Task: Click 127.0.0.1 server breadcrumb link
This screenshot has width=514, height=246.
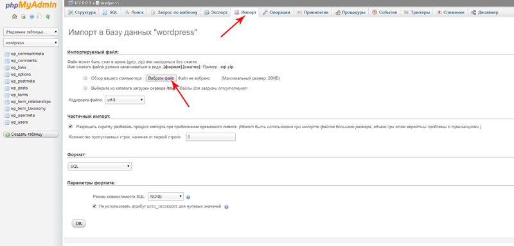Action: [x=82, y=3]
